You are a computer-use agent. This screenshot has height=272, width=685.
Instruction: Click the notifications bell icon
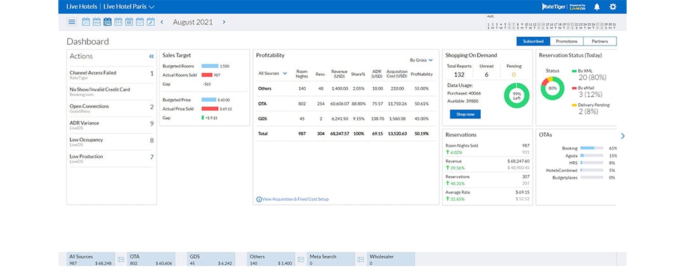click(x=597, y=7)
